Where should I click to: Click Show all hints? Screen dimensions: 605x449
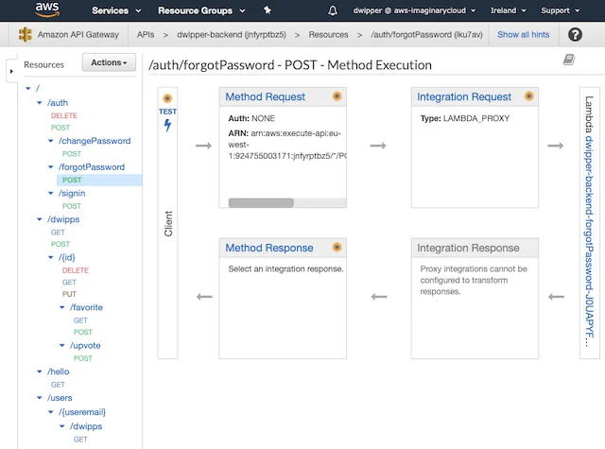523,35
